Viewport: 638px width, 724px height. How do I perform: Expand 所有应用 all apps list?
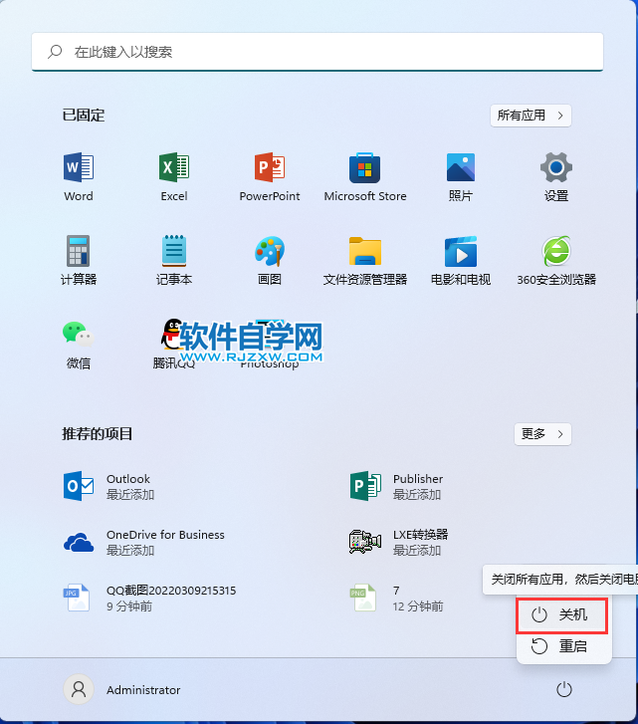[x=531, y=115]
